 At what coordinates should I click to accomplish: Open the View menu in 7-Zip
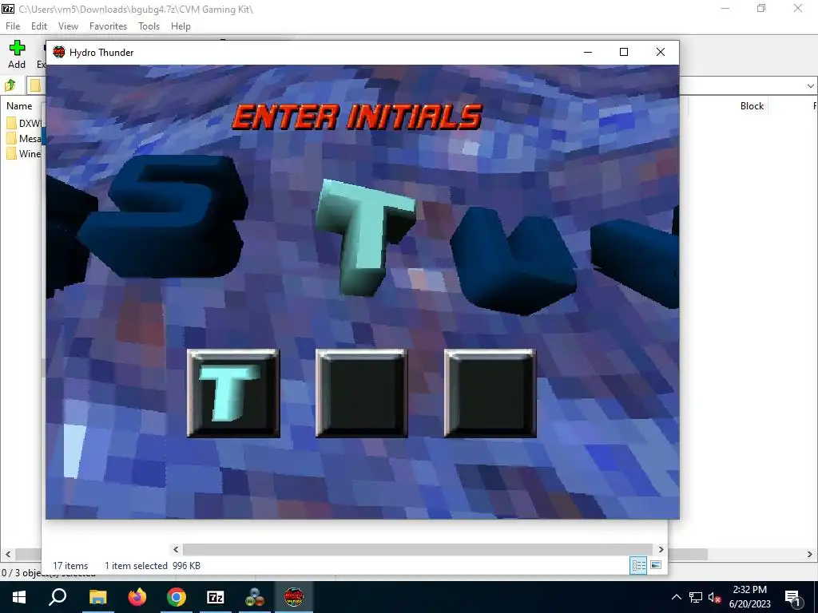point(68,26)
